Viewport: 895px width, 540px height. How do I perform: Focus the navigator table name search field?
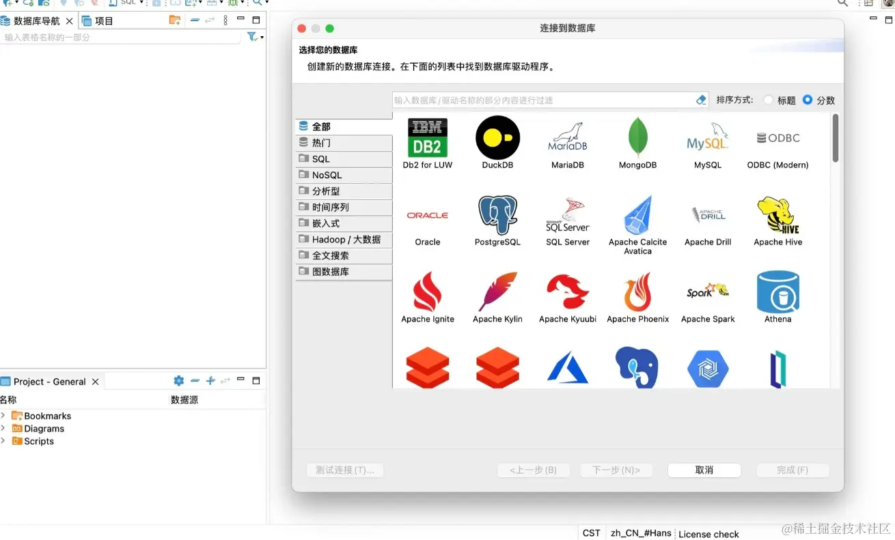[x=121, y=37]
